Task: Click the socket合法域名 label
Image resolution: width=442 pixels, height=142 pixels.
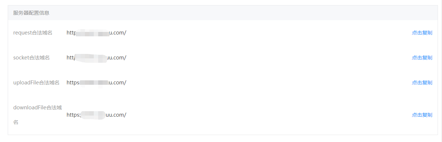Action: 31,58
